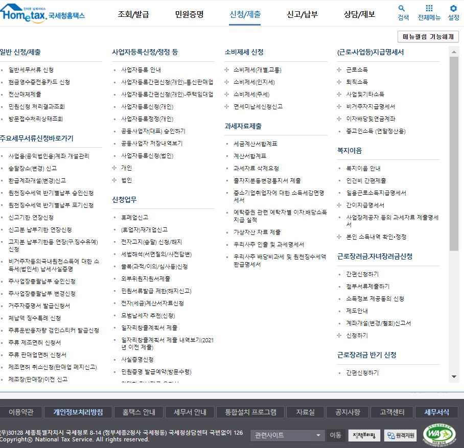Click the 이동 button next to 관련사이트
This screenshot has width=464, height=448.
pyautogui.click(x=335, y=435)
